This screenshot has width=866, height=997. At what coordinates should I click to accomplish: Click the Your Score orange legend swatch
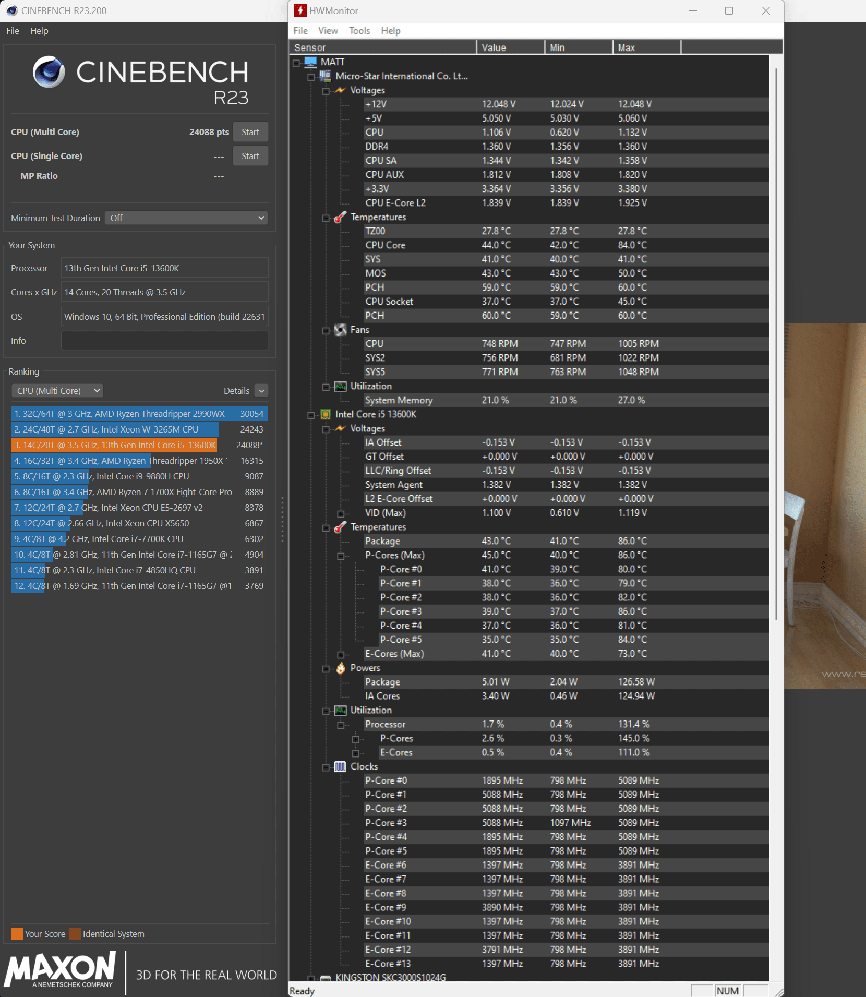tap(17, 934)
